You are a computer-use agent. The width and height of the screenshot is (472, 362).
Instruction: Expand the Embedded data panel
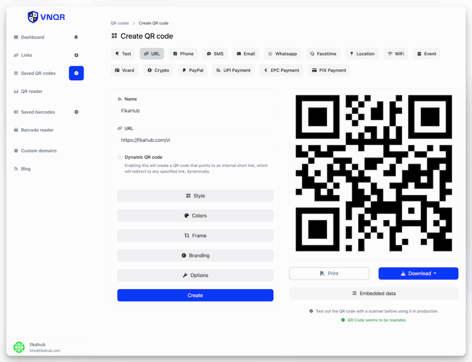pos(373,293)
